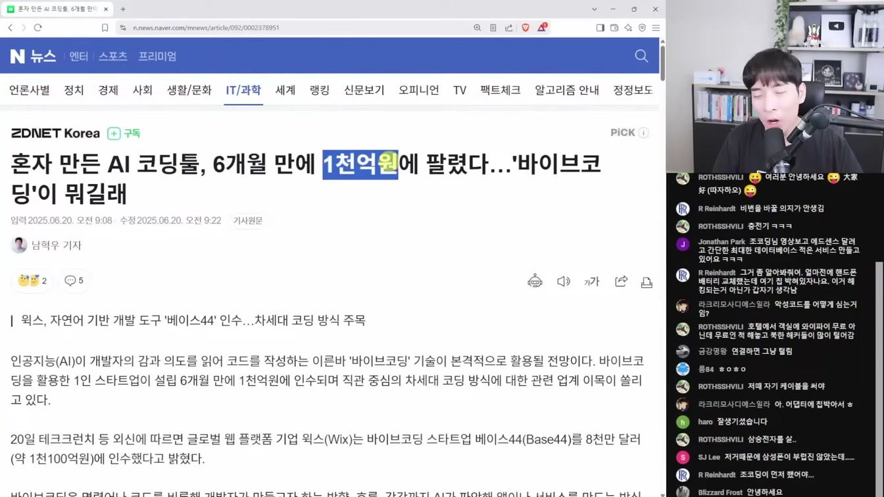Select the 오피니언 menu tab
Viewport: 884px width, 497px height.
[418, 90]
